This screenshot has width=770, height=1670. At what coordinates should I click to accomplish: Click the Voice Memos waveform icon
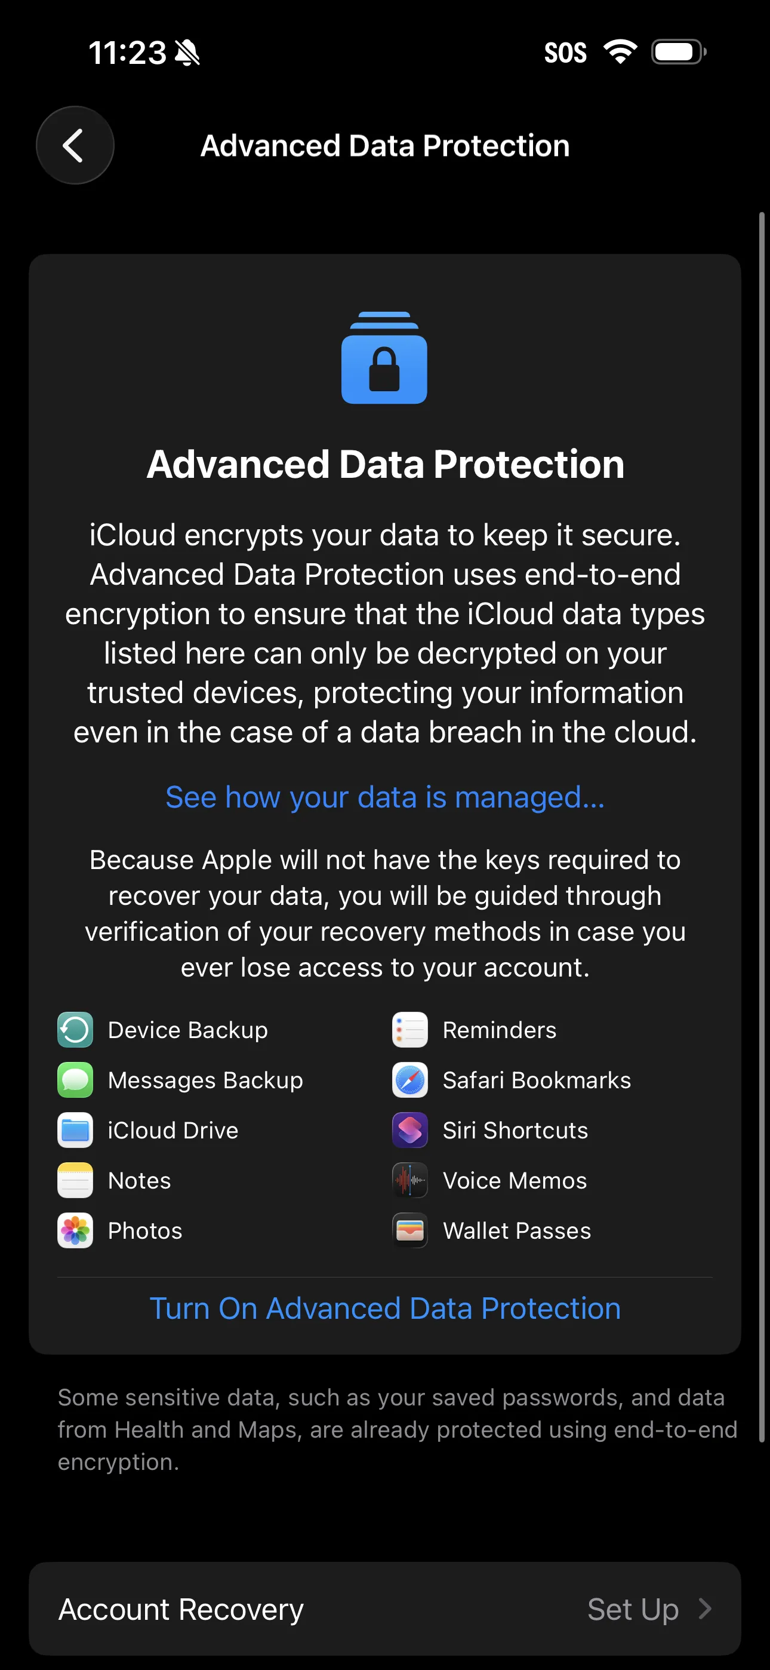point(409,1180)
